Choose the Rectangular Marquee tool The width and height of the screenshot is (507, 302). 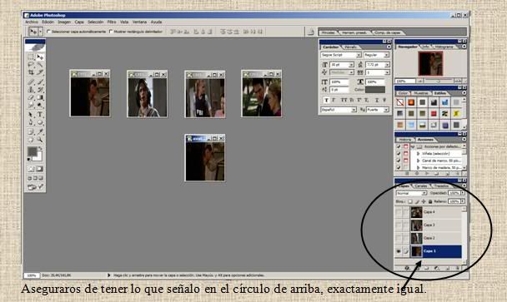(31, 57)
